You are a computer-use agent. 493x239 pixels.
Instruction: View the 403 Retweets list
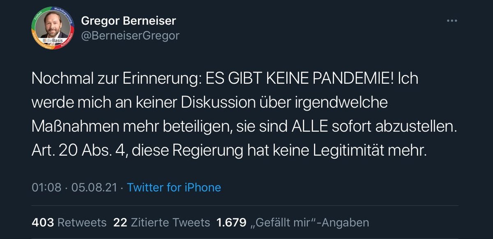click(82, 223)
